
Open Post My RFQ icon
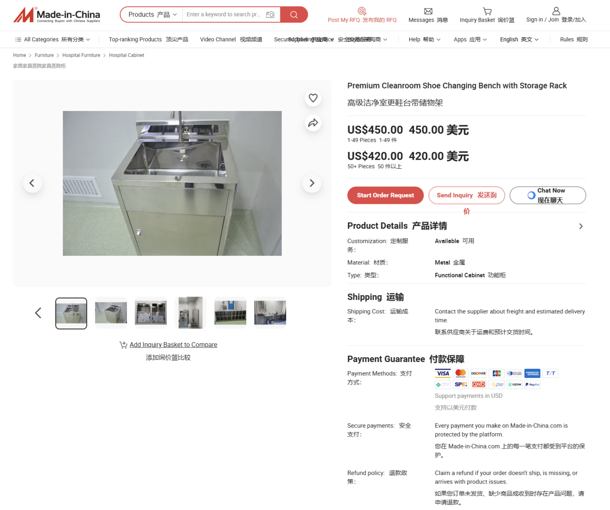click(362, 11)
